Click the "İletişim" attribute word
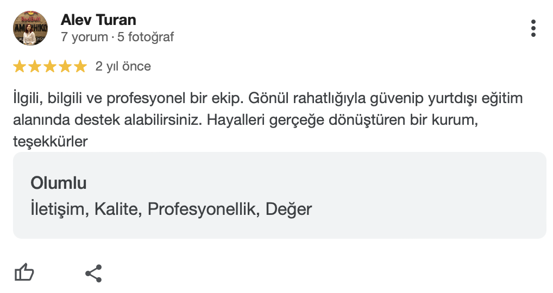 [59, 209]
